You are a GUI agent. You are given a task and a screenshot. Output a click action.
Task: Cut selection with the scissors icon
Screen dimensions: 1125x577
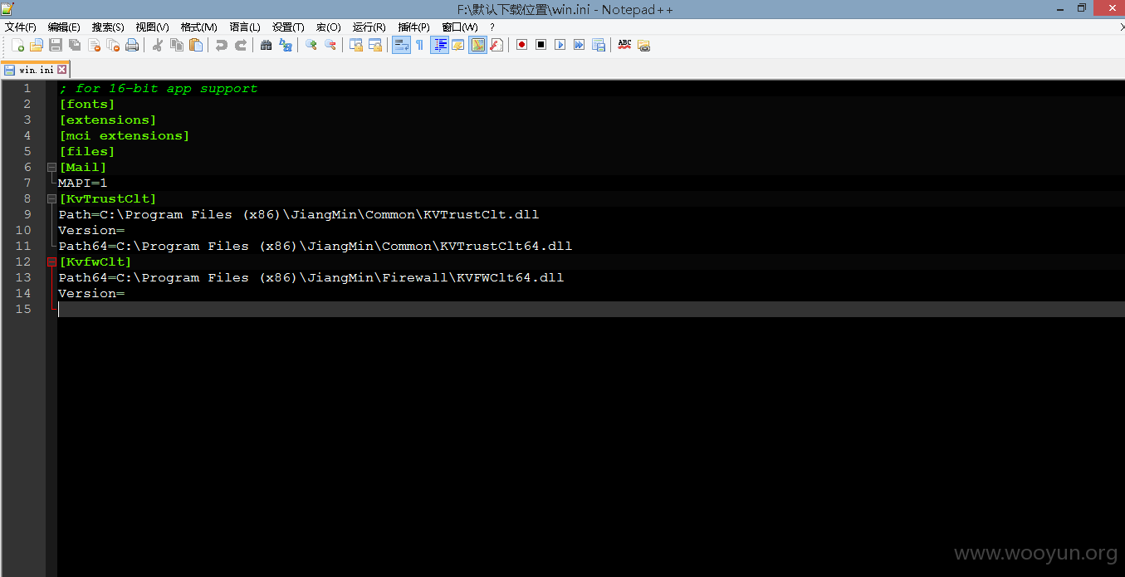tap(157, 45)
